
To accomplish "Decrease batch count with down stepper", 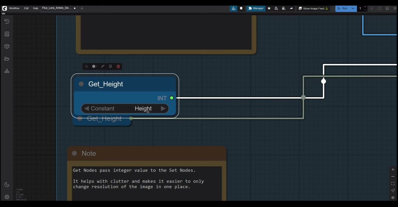I will (365, 10).
